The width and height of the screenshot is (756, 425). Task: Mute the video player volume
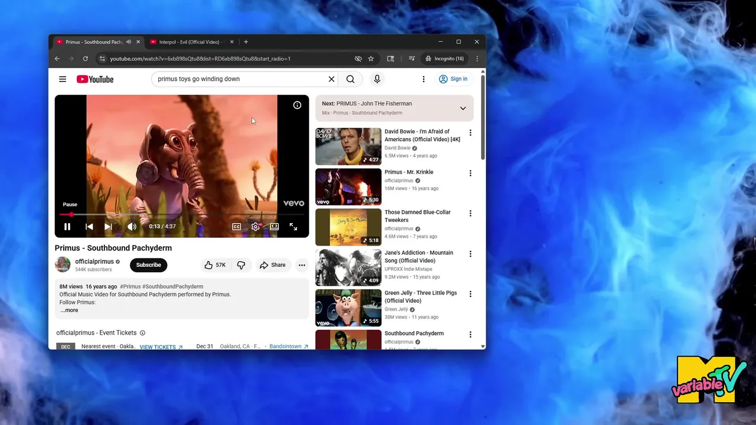click(x=132, y=227)
